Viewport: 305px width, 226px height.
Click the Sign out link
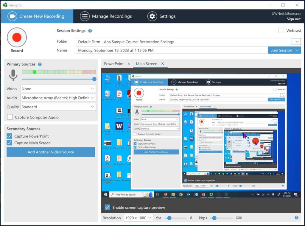click(x=293, y=19)
